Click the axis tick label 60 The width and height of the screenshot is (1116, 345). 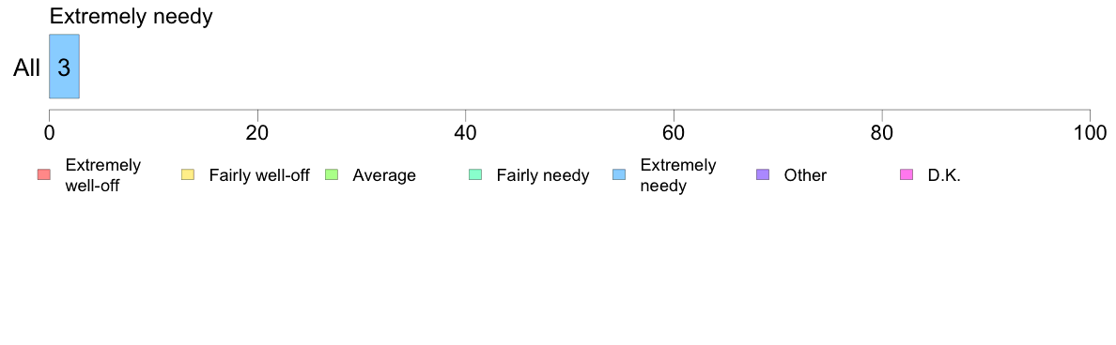point(674,133)
